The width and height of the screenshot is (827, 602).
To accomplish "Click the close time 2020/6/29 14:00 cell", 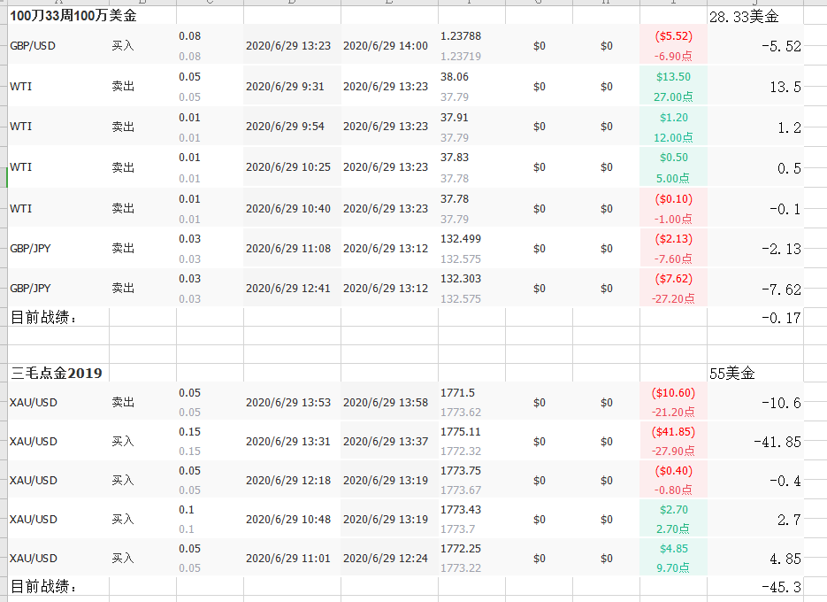I will [x=386, y=46].
